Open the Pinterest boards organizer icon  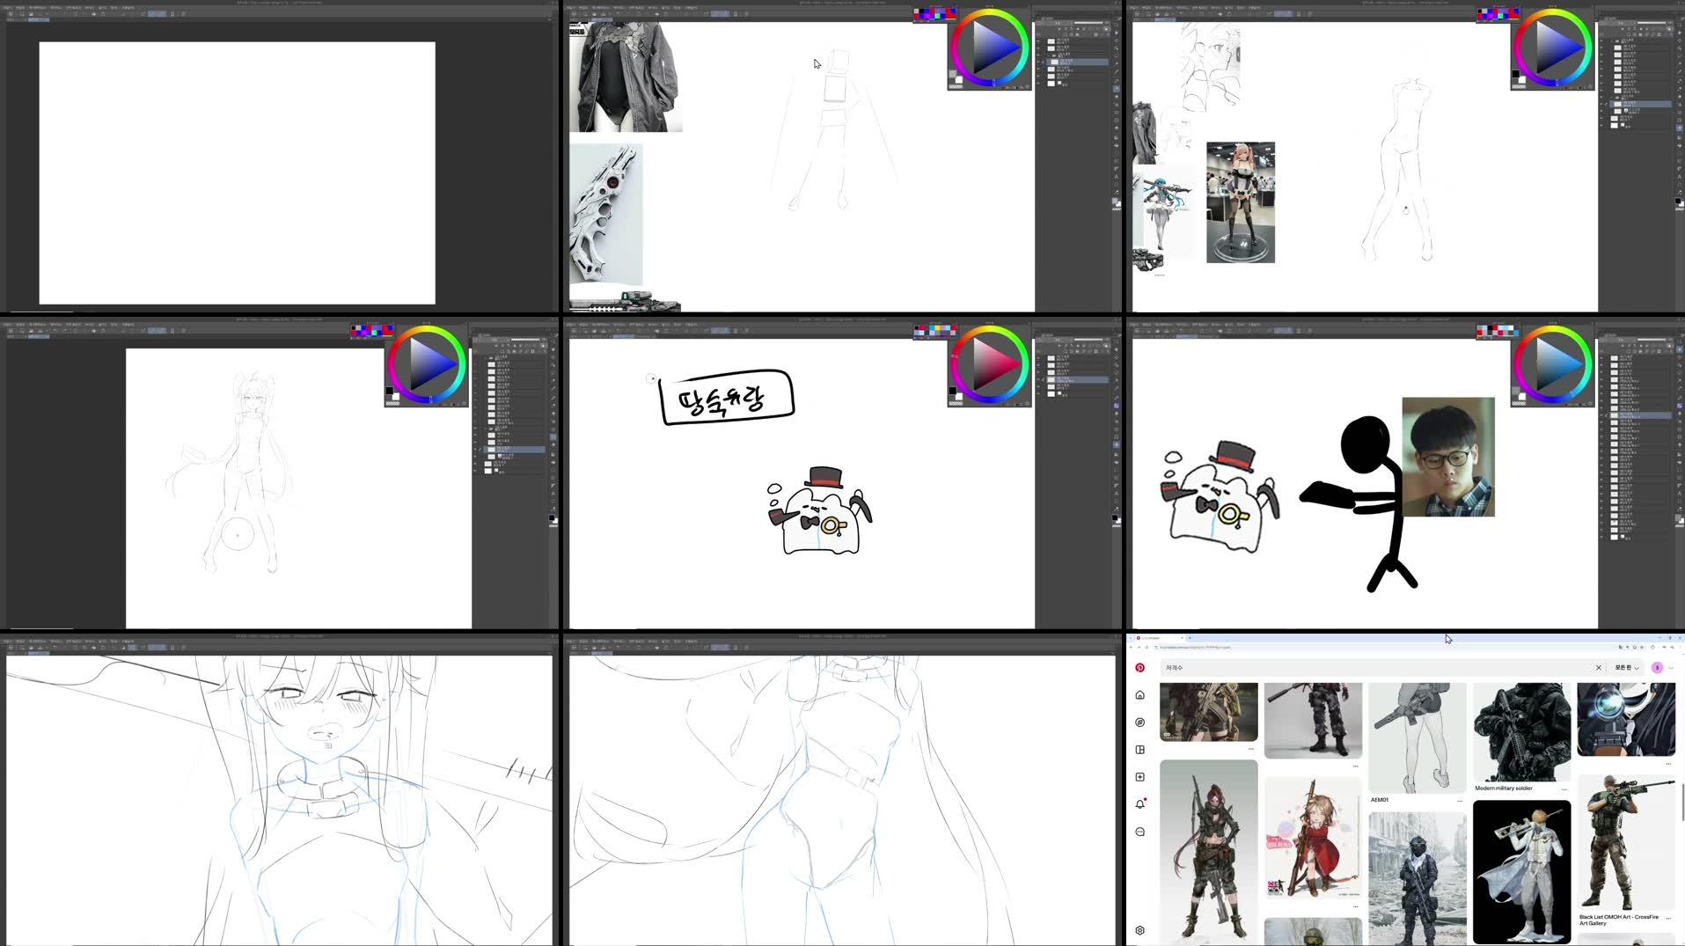(x=1139, y=750)
